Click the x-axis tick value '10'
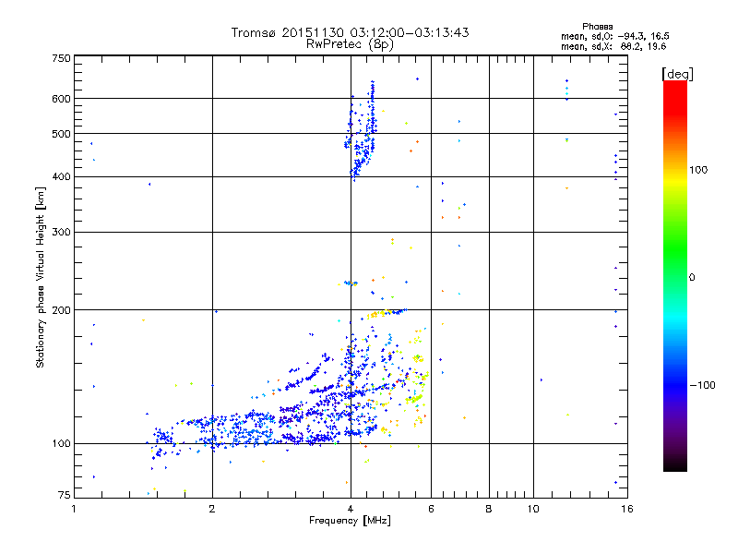738x554 pixels. pos(533,509)
